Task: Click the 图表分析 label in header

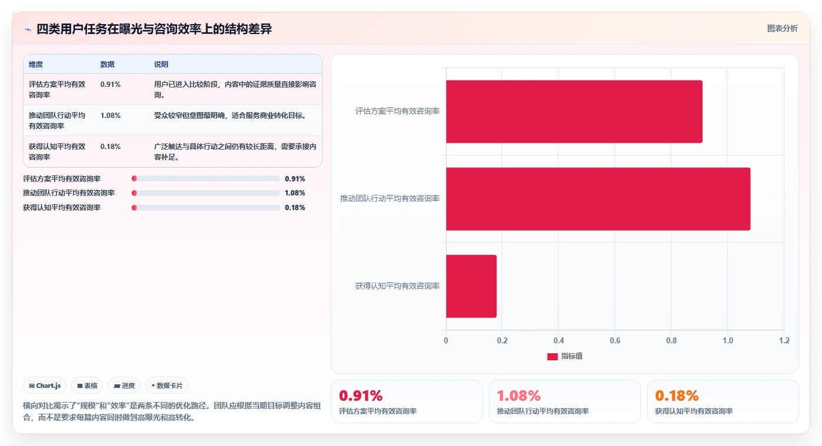Action: point(782,28)
